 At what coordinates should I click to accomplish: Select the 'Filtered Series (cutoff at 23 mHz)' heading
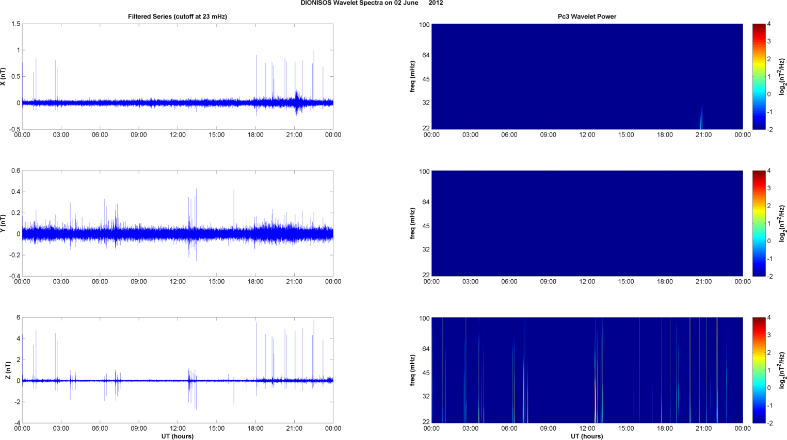tap(178, 16)
